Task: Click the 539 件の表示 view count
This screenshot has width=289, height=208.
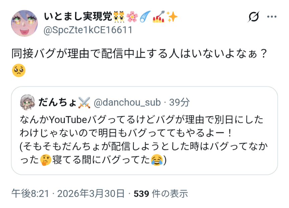Action: [x=161, y=194]
